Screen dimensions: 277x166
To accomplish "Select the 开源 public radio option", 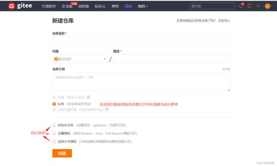I will [54, 97].
